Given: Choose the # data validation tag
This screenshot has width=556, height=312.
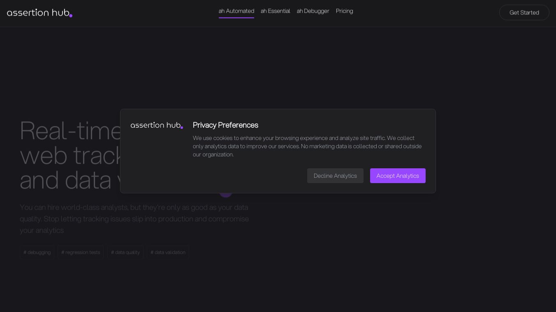Looking at the screenshot, I should (x=168, y=252).
